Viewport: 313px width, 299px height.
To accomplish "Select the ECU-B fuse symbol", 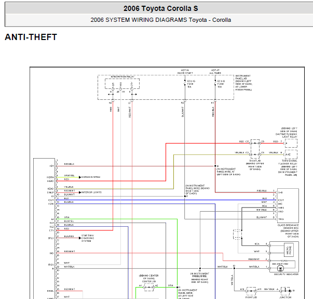I will (215, 83).
